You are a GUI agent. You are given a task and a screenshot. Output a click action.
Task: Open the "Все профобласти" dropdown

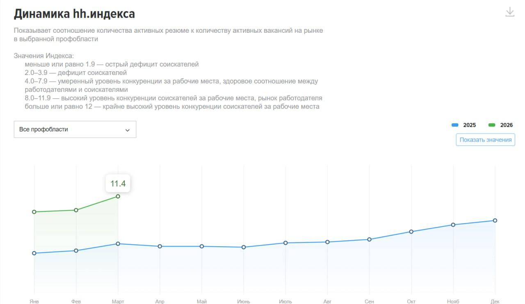click(75, 129)
